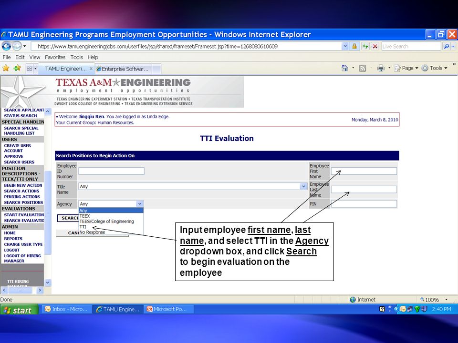Image resolution: width=458 pixels, height=343 pixels.
Task: Click REPORTS sidebar link
Action: point(13,239)
